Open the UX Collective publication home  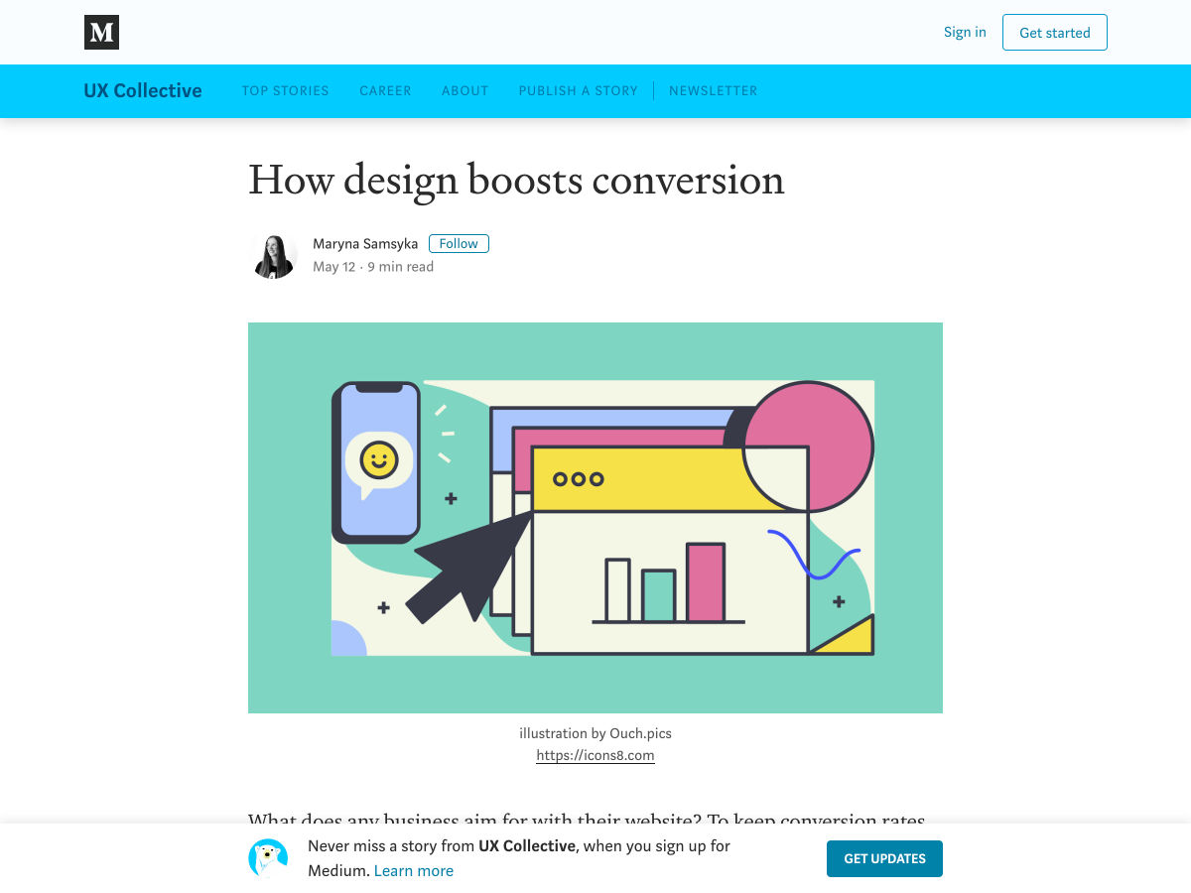[143, 90]
